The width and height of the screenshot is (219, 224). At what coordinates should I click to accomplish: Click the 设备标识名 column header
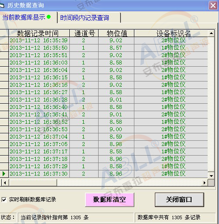pos(171,33)
